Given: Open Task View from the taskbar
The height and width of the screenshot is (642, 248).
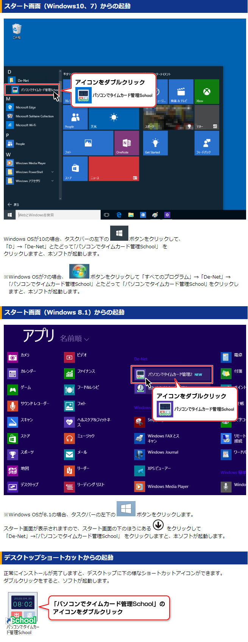Looking at the screenshot, I should click(106, 215).
